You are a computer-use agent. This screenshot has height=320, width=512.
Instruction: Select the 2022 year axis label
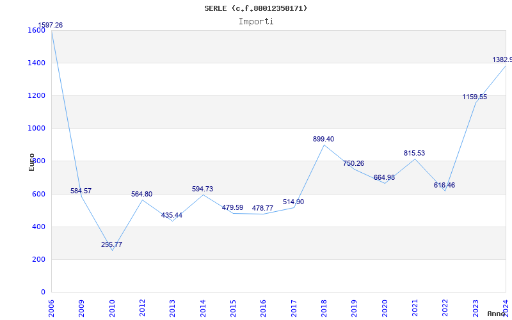(x=445, y=308)
